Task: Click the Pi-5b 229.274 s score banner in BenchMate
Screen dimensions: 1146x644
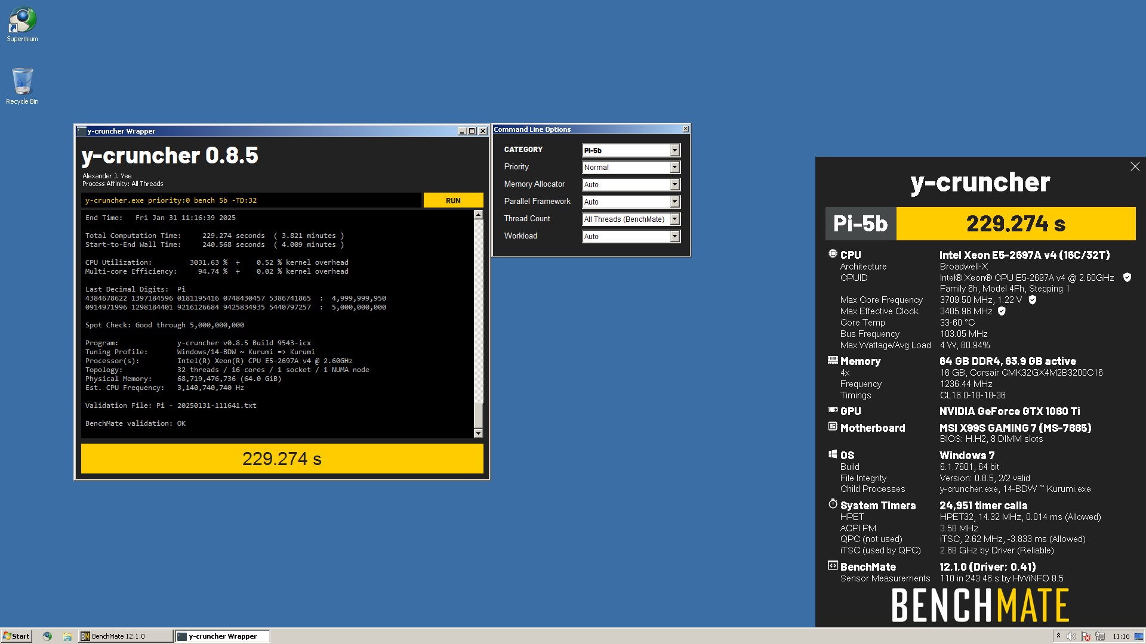Action: [980, 224]
